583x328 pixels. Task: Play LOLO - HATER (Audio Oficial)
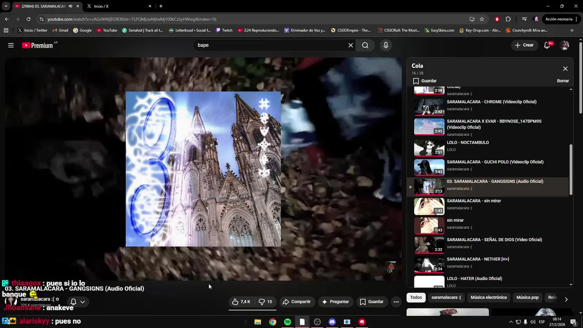click(x=487, y=281)
